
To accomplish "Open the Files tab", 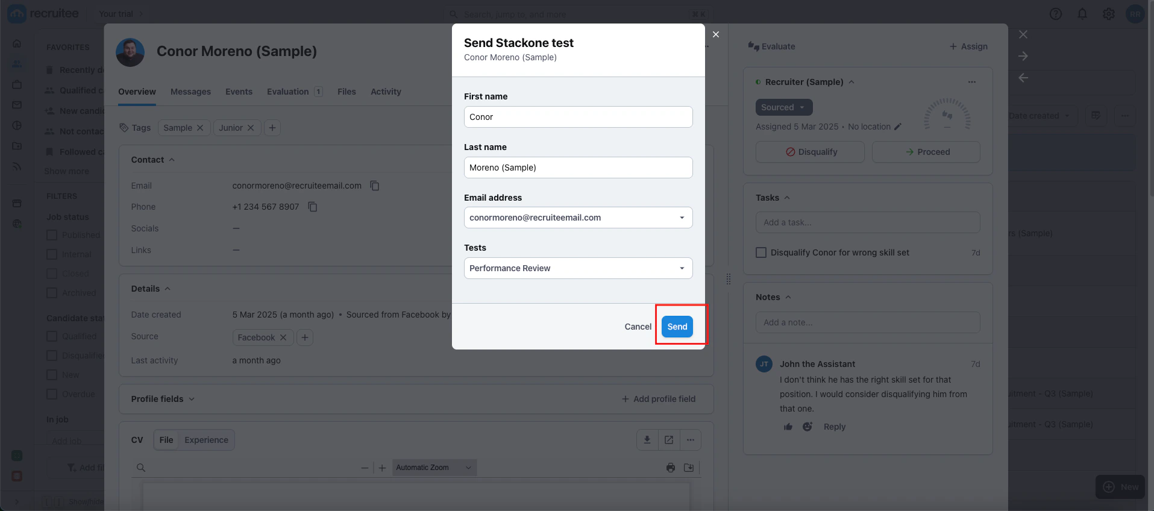I will point(347,92).
